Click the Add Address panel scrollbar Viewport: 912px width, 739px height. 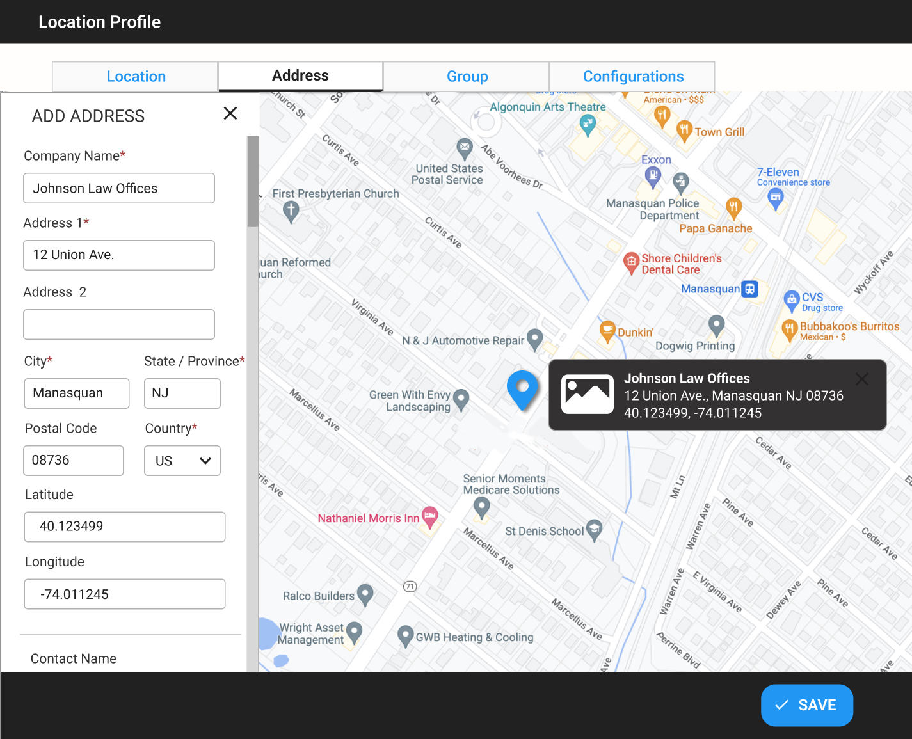(x=253, y=182)
